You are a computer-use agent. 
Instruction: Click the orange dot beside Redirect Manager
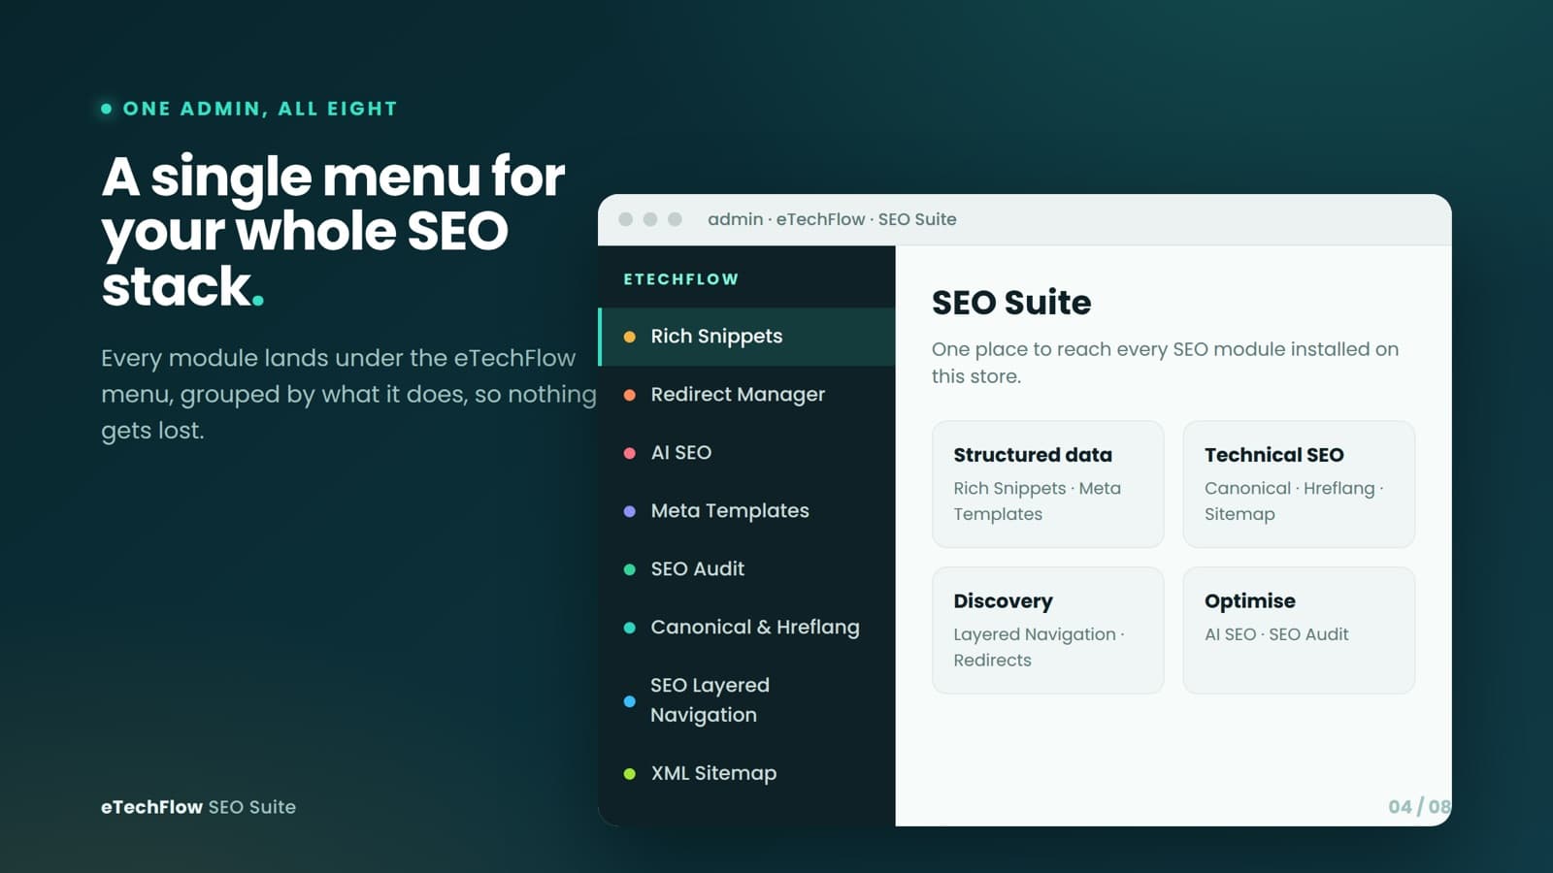tap(629, 395)
